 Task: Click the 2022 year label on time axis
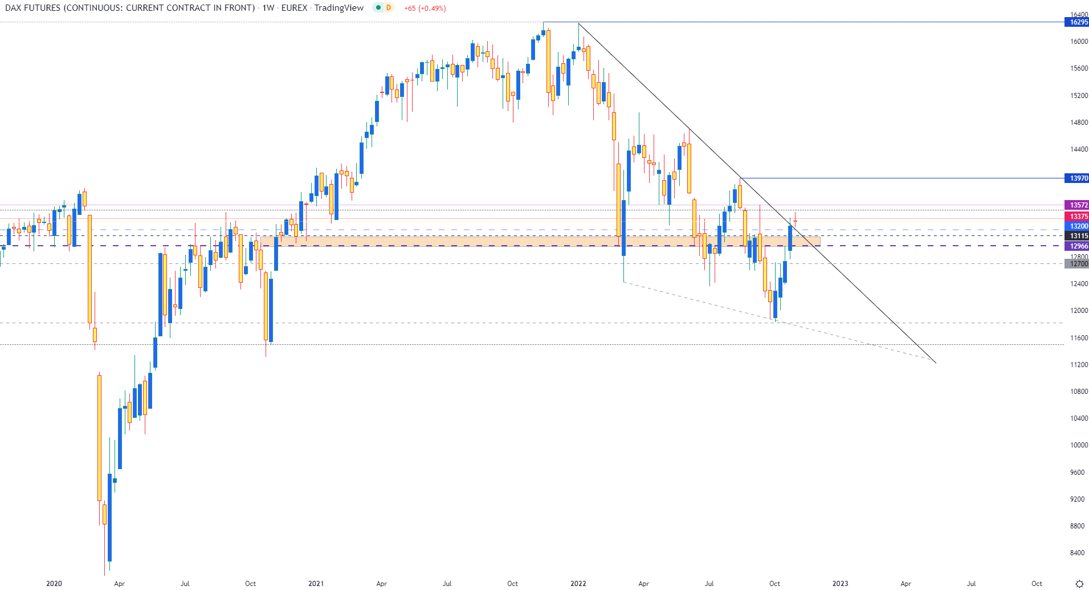pyautogui.click(x=578, y=584)
